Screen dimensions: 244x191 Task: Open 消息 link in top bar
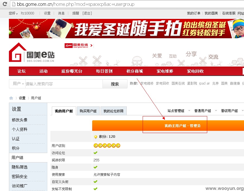61,13
